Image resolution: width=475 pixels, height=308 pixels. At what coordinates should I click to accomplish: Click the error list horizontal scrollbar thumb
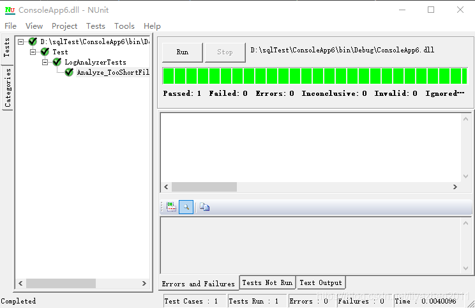[x=204, y=187]
